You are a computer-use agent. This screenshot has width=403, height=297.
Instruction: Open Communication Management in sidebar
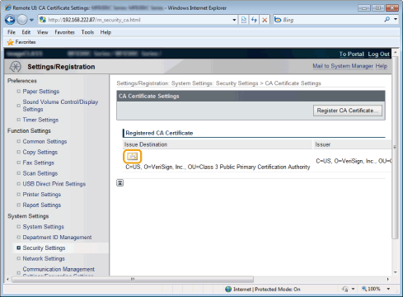(x=59, y=271)
